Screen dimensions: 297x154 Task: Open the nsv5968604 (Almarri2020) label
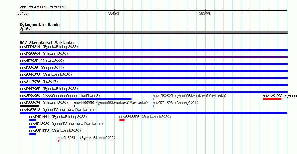point(44,54)
